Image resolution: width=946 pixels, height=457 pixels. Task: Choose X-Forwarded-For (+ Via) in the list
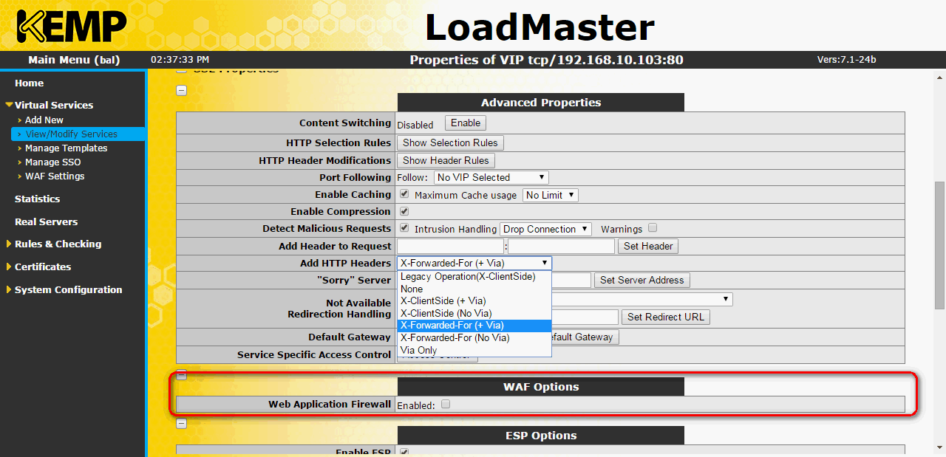pos(474,326)
